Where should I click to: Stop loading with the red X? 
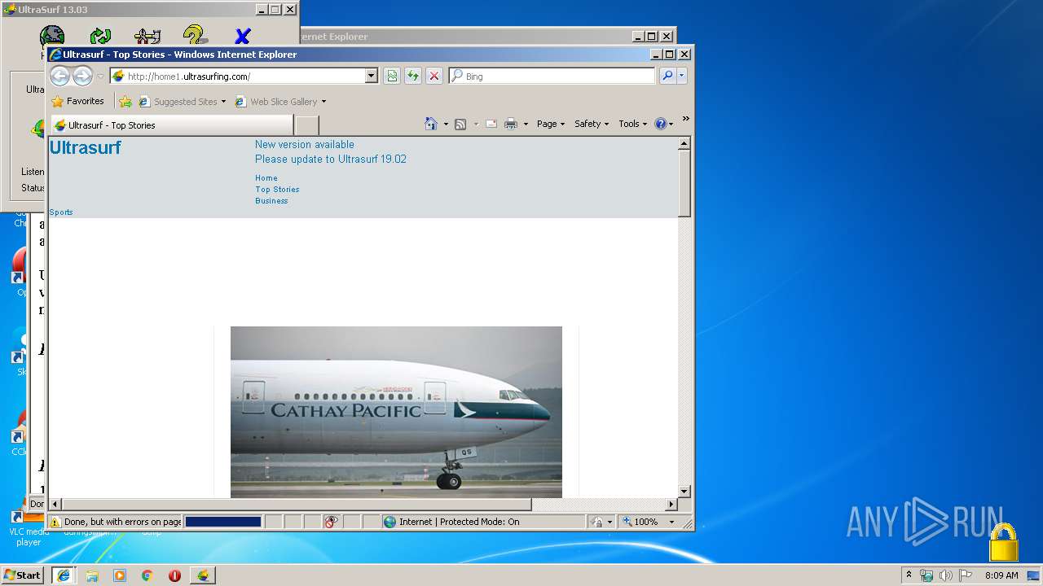click(434, 76)
